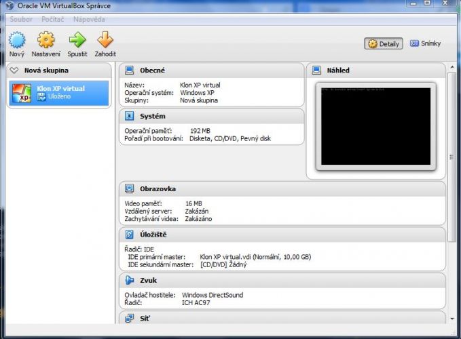Maximize the VirtualBox window
This screenshot has width=461, height=339.
427,3
